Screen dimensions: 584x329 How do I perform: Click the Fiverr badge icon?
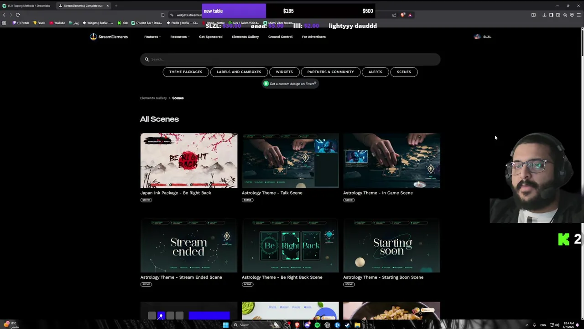coord(266,84)
